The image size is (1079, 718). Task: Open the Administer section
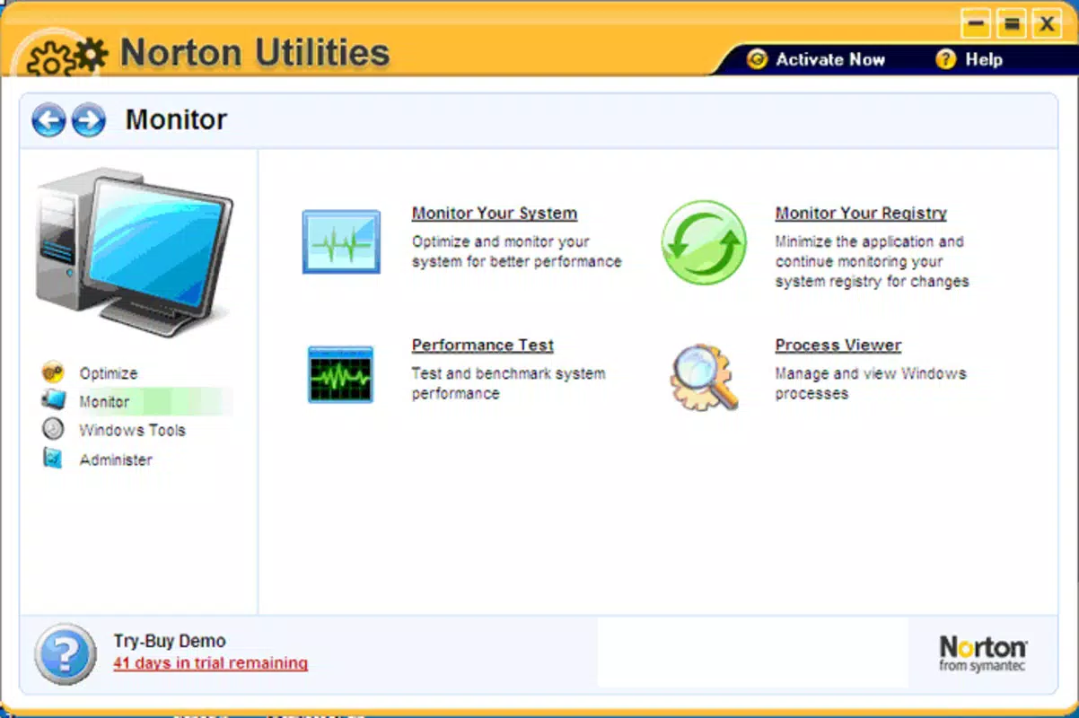point(116,460)
